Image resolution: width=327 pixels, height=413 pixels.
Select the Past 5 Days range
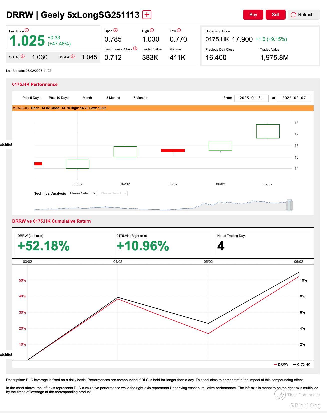point(31,98)
